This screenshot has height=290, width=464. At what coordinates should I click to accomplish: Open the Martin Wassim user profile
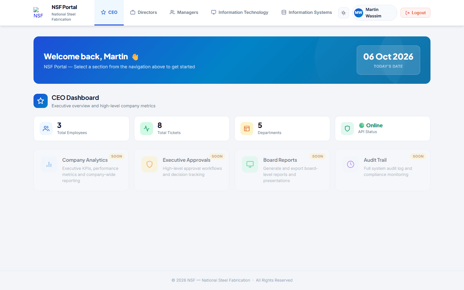pyautogui.click(x=375, y=13)
